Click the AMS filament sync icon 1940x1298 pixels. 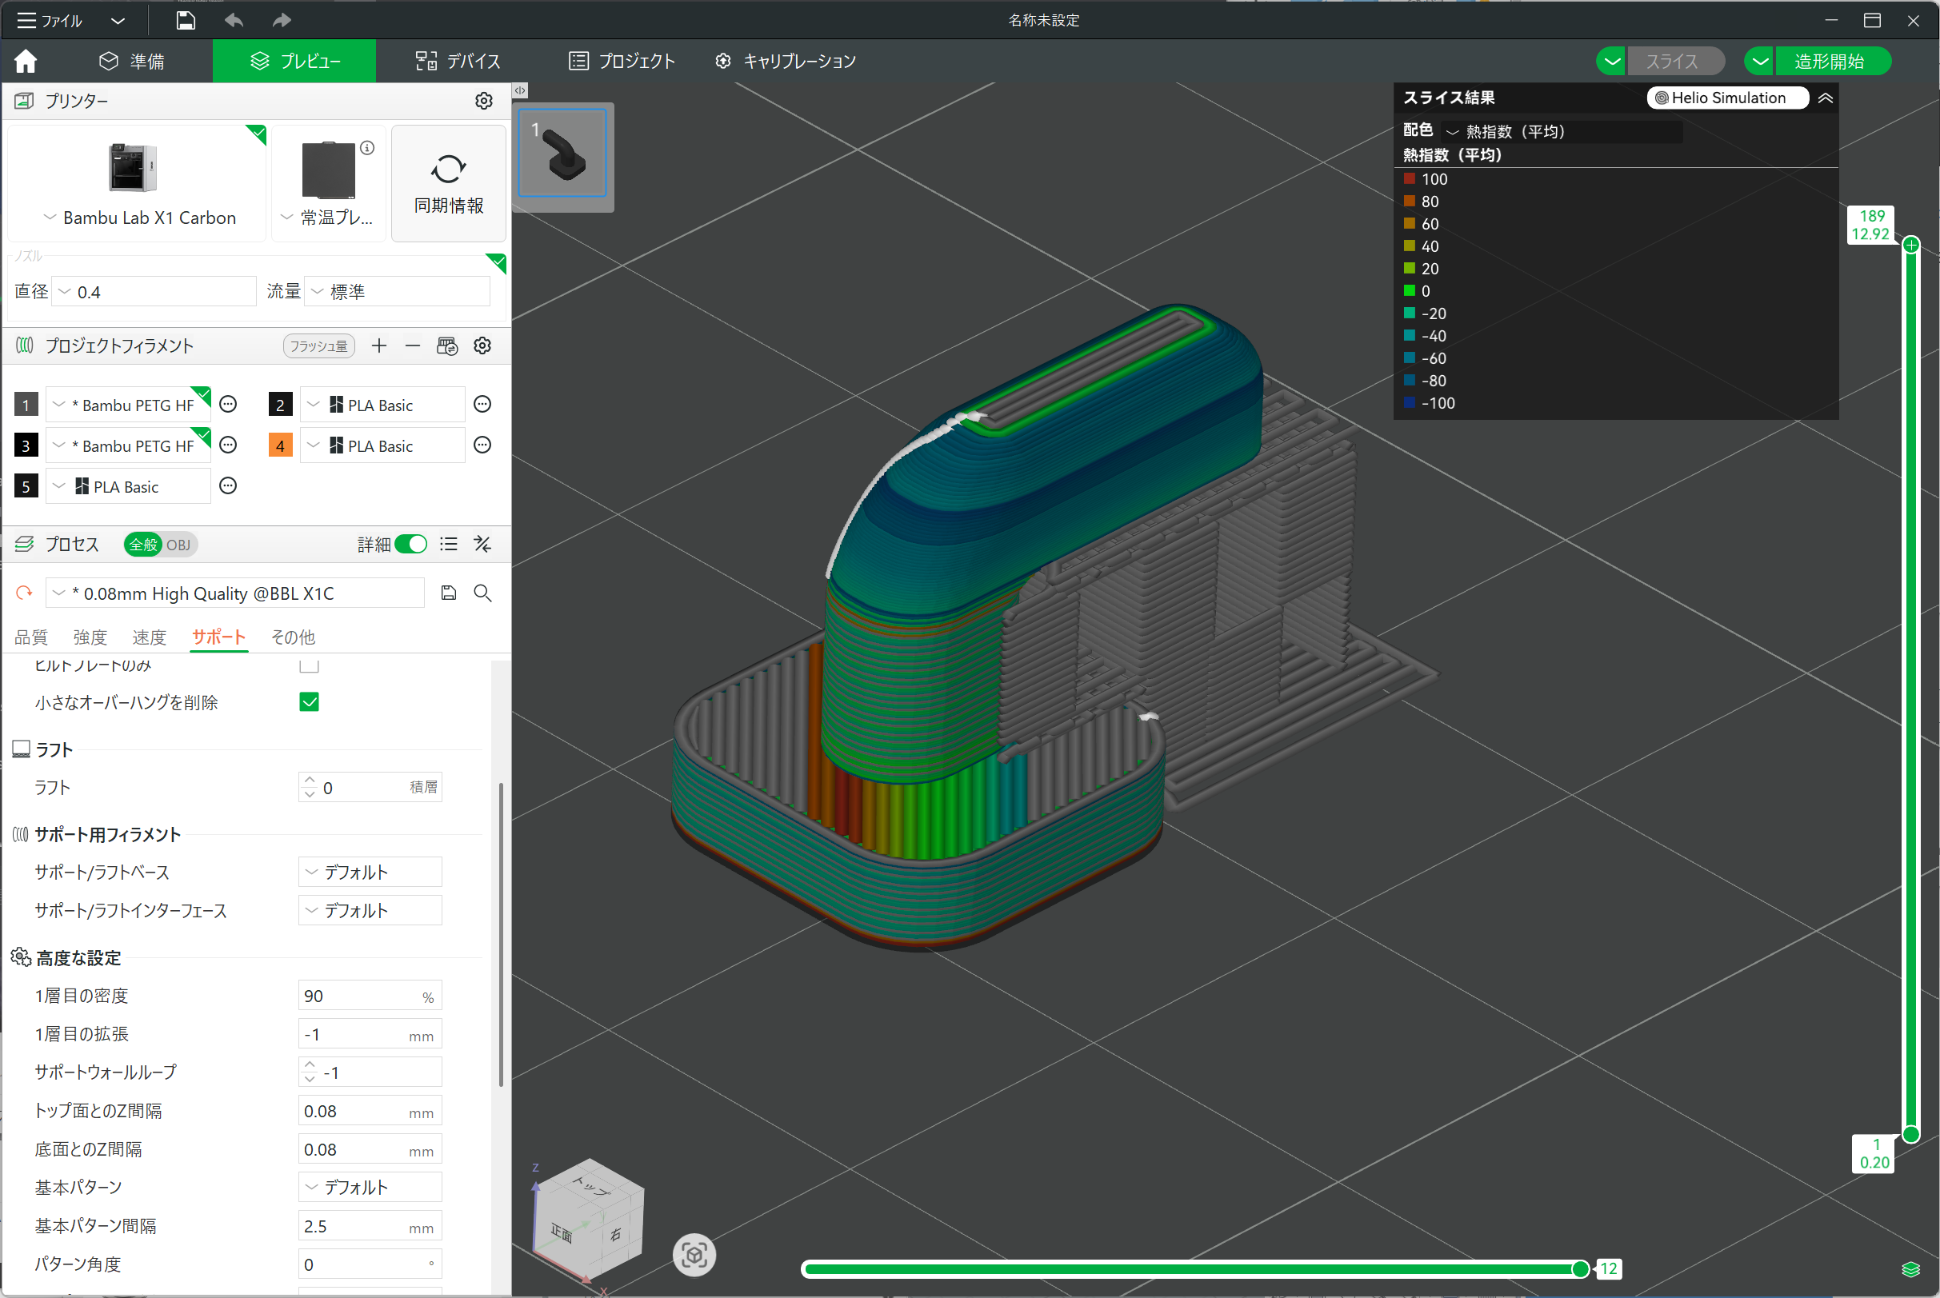(x=447, y=345)
